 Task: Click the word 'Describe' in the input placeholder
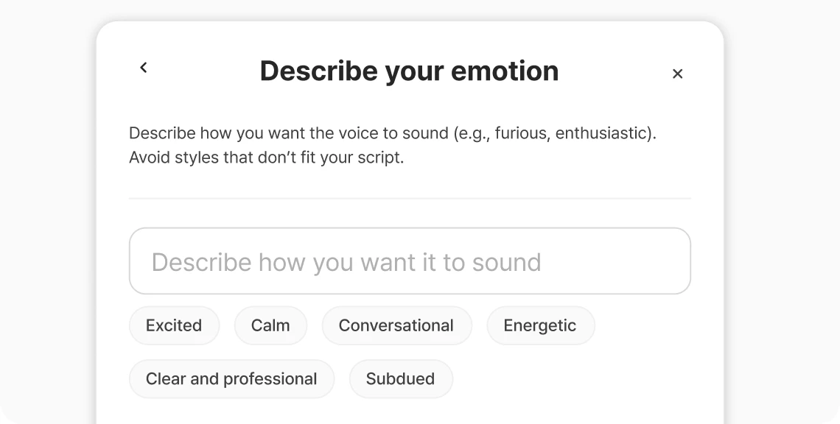pyautogui.click(x=201, y=262)
